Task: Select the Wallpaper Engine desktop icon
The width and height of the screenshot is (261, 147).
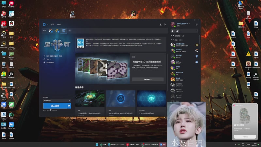Action: point(4,116)
